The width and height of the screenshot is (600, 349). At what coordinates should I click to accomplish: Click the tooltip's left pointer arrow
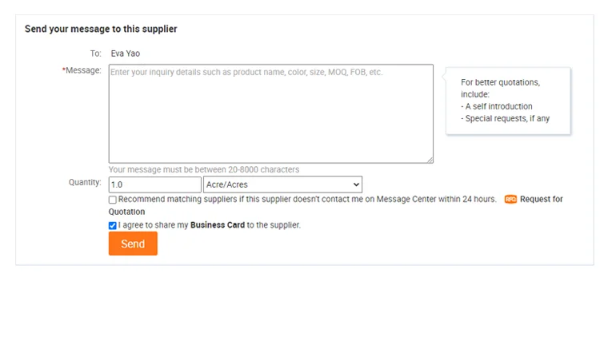point(444,77)
